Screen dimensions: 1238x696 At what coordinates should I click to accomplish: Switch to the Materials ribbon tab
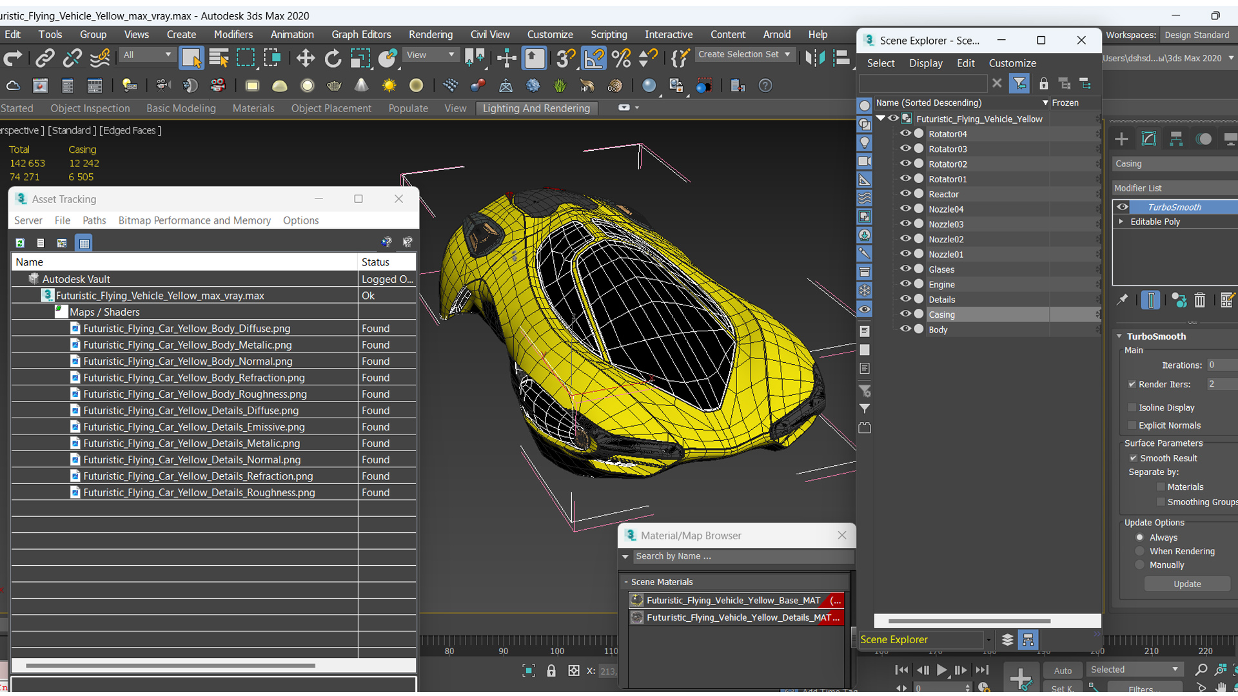tap(253, 108)
